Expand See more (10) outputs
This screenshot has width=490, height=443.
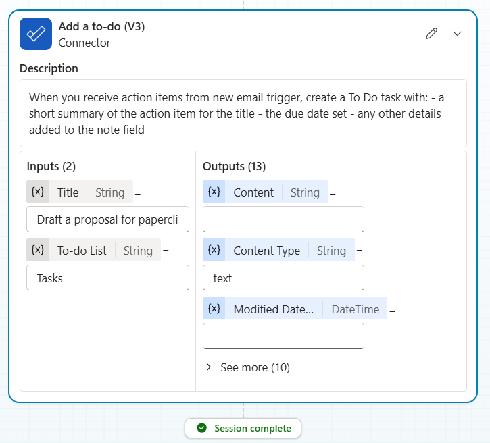(x=248, y=367)
